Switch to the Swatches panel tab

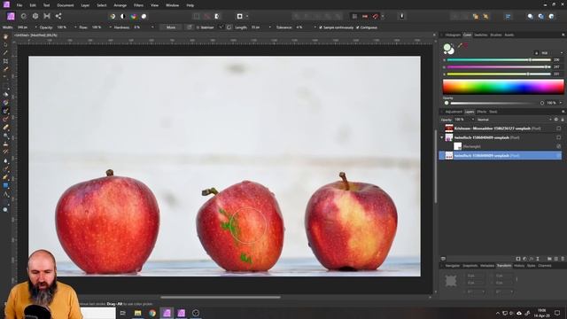tap(480, 35)
